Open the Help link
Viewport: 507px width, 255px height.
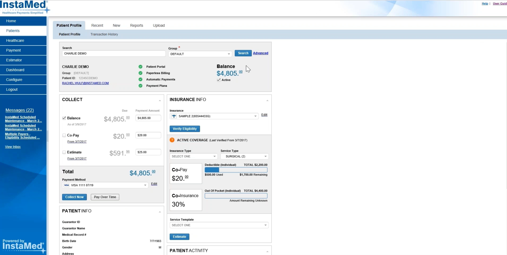pos(485,3)
